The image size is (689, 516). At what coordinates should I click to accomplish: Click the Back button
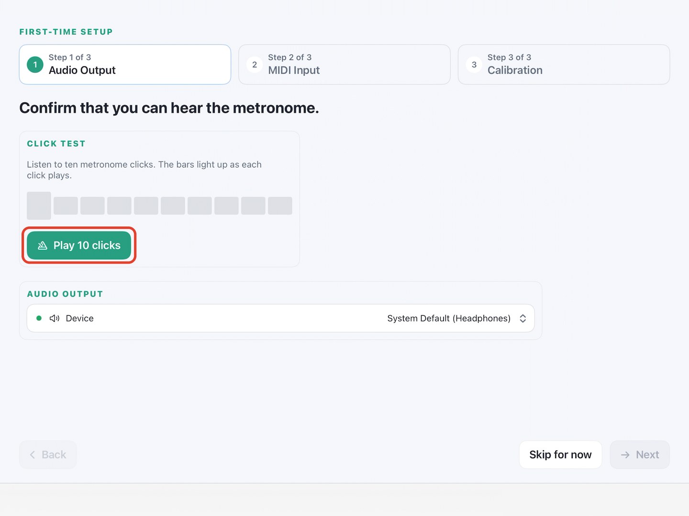pos(48,454)
